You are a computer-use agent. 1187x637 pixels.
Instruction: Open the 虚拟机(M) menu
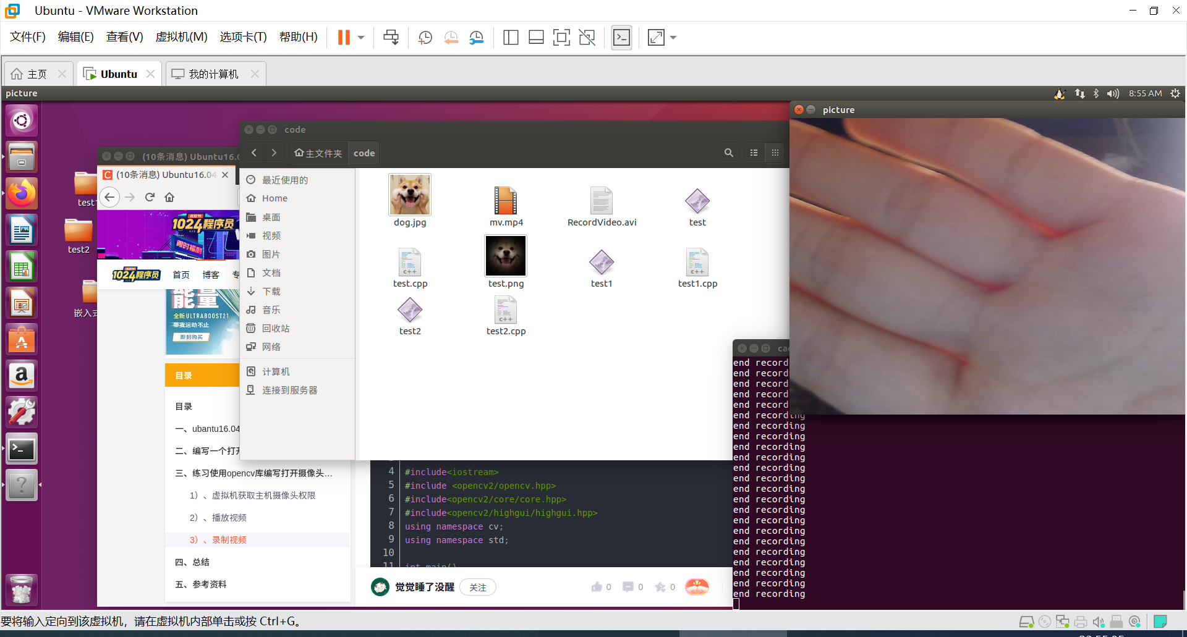tap(182, 37)
